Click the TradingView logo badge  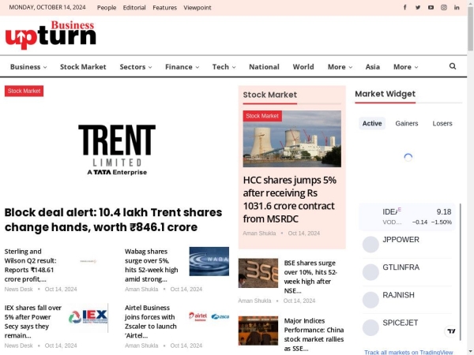(x=451, y=331)
